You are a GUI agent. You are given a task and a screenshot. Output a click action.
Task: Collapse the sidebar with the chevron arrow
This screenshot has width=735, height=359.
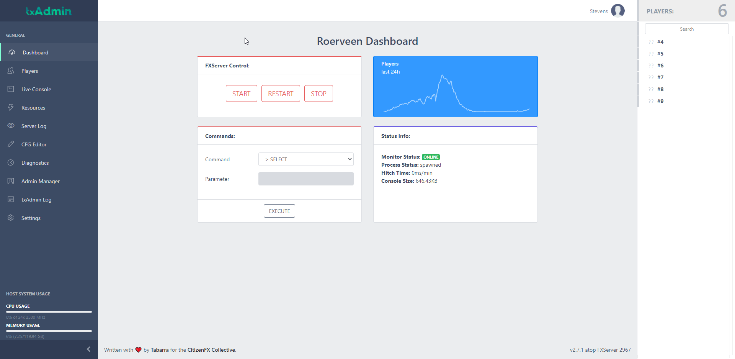(88, 349)
